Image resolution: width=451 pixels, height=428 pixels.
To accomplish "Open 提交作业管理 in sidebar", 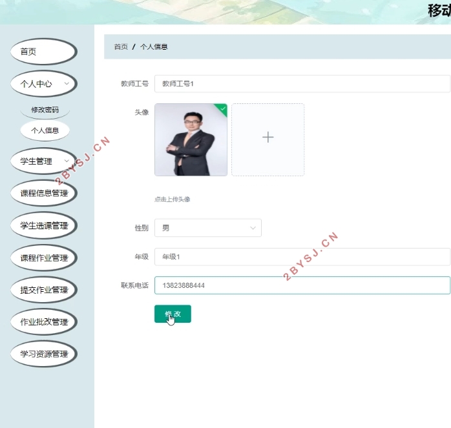I will (x=43, y=290).
